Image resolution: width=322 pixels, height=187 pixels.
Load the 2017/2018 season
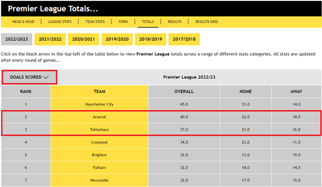point(184,39)
